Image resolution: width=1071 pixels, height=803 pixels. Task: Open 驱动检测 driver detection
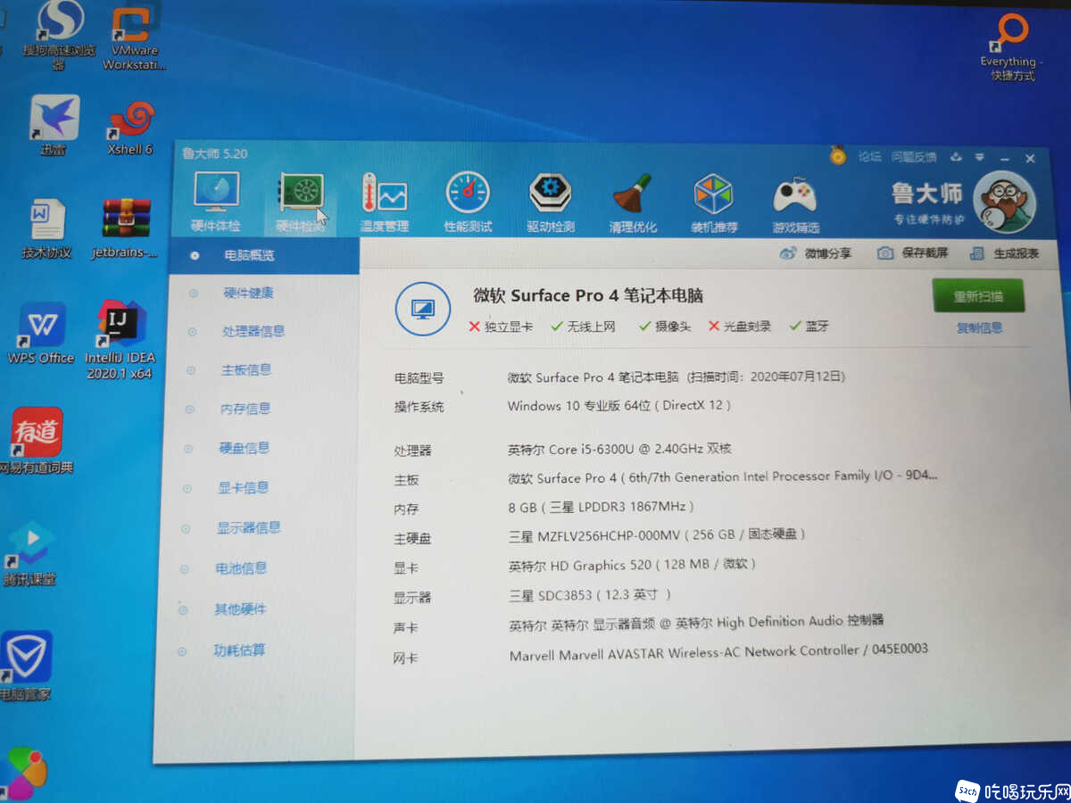click(551, 203)
